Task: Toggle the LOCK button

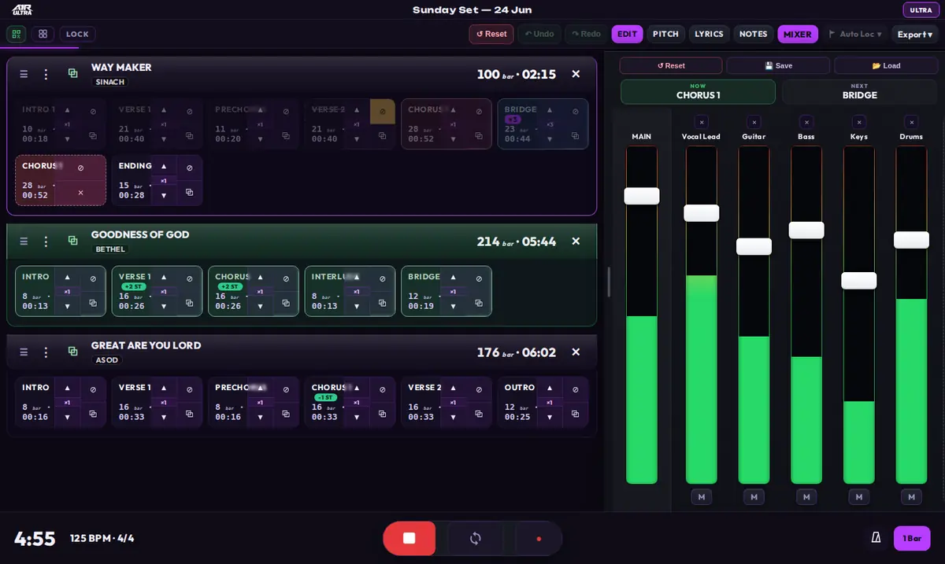Action: click(77, 34)
